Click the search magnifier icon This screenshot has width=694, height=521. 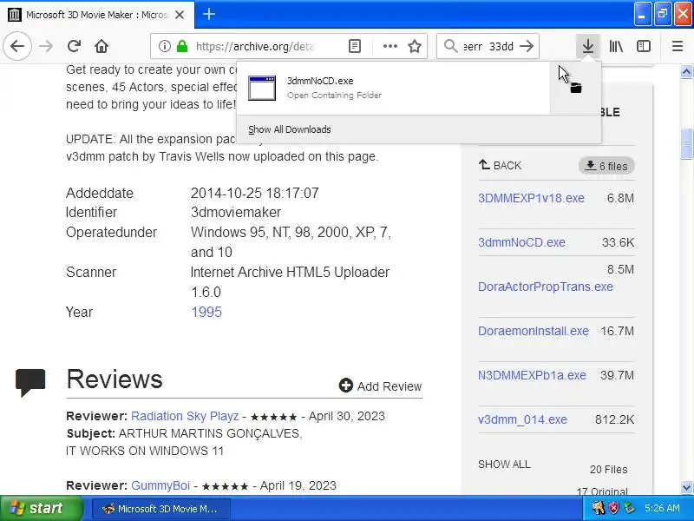point(450,46)
